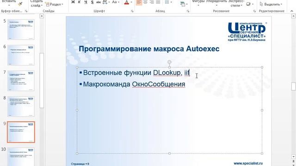Click main slide scroll down arrow

(293, 157)
